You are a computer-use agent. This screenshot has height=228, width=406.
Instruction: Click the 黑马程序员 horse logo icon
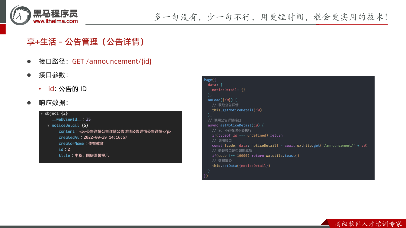(21, 15)
